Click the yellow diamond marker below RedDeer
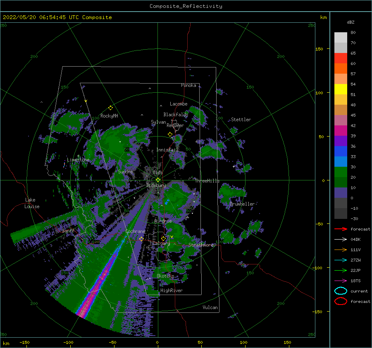This screenshot has height=348, width=372. pyautogui.click(x=170, y=134)
